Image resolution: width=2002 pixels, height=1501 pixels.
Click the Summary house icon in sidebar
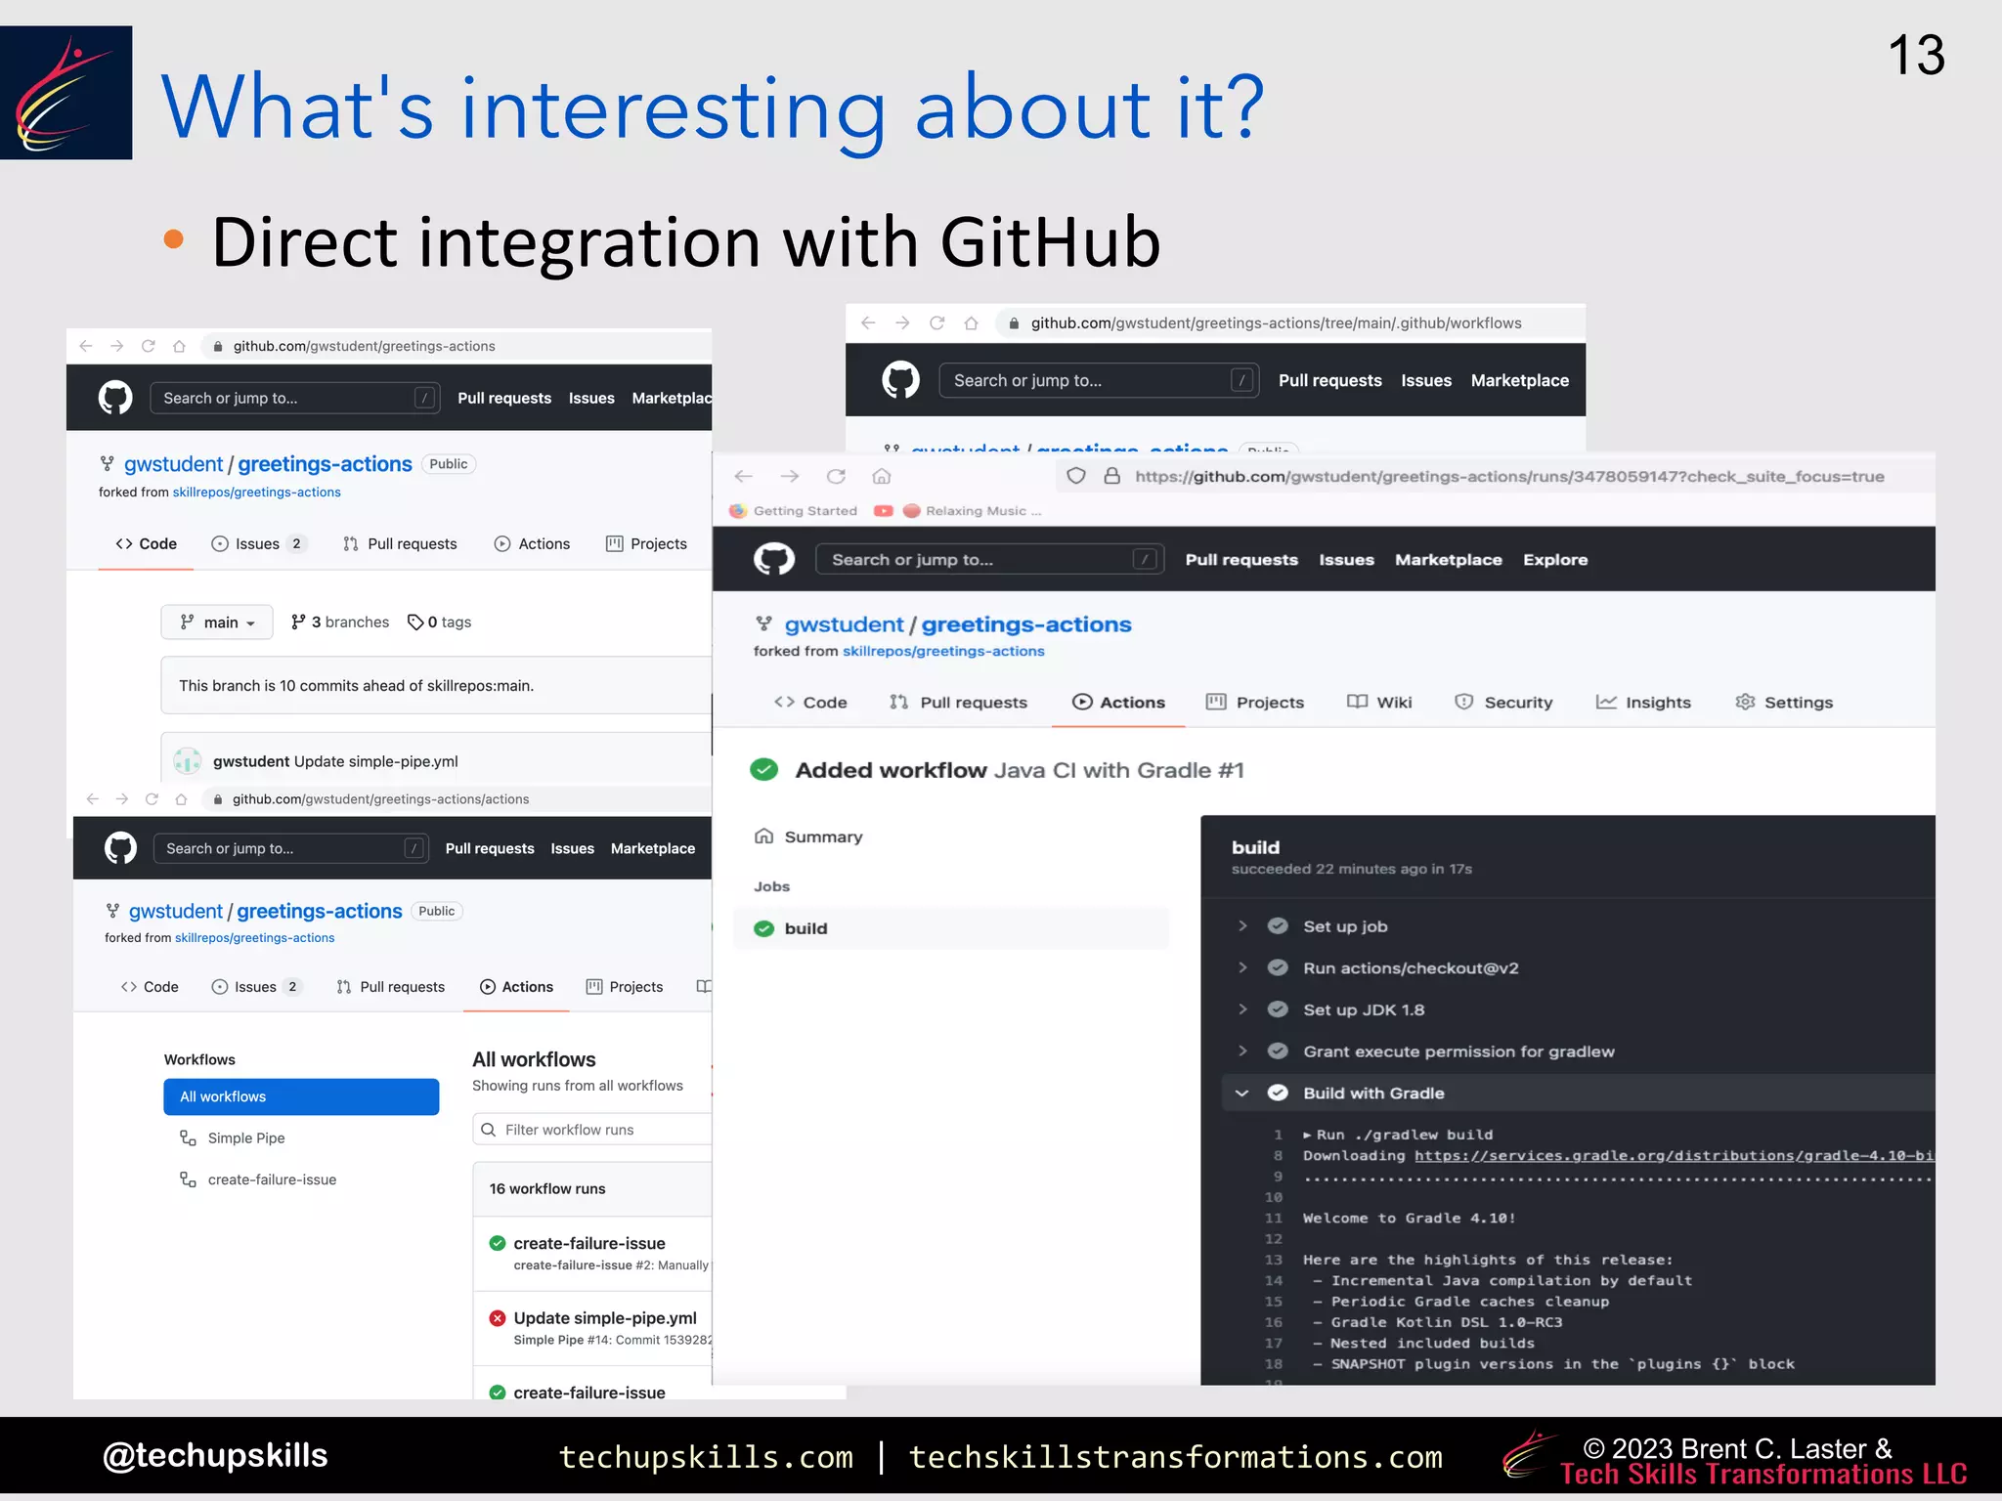764,836
